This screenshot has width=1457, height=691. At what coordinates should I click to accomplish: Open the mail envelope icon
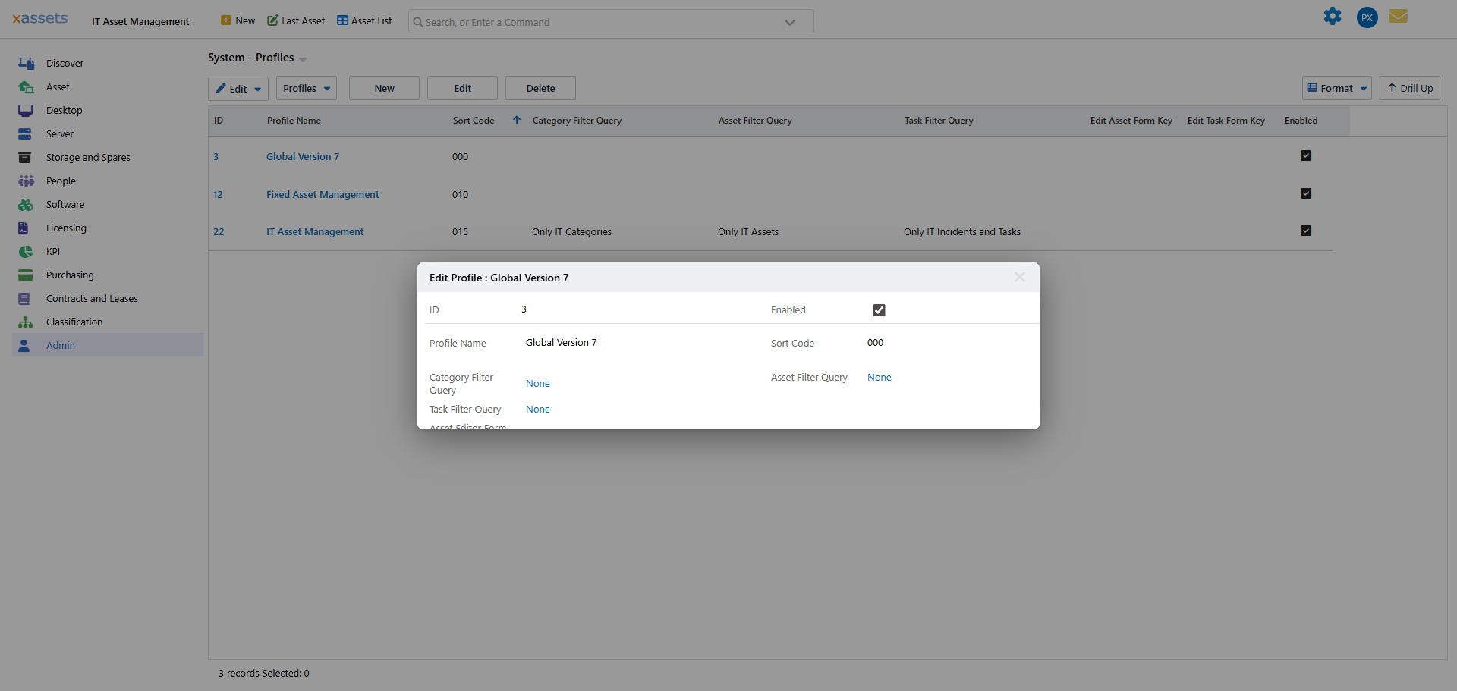[x=1399, y=16]
